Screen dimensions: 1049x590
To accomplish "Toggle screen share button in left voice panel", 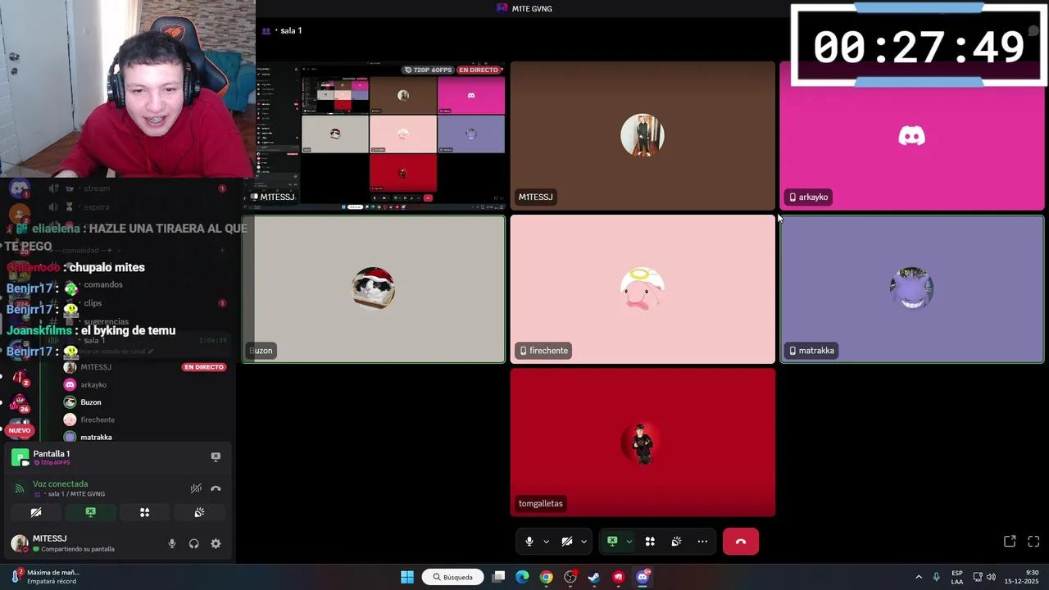I will [90, 512].
